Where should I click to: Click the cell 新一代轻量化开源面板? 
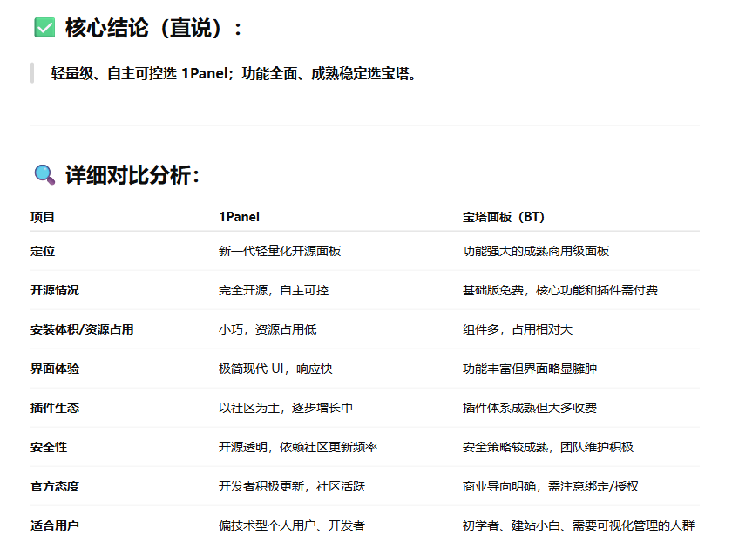(x=280, y=251)
